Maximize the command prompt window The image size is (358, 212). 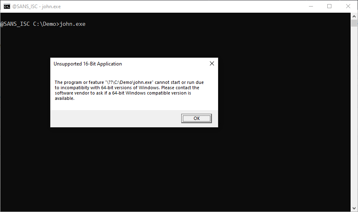(x=329, y=6)
